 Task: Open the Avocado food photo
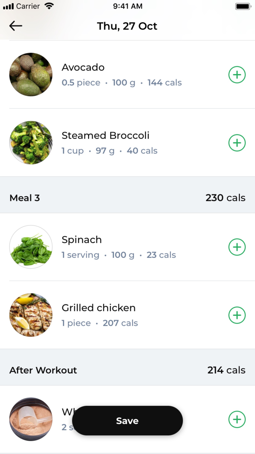(x=31, y=75)
